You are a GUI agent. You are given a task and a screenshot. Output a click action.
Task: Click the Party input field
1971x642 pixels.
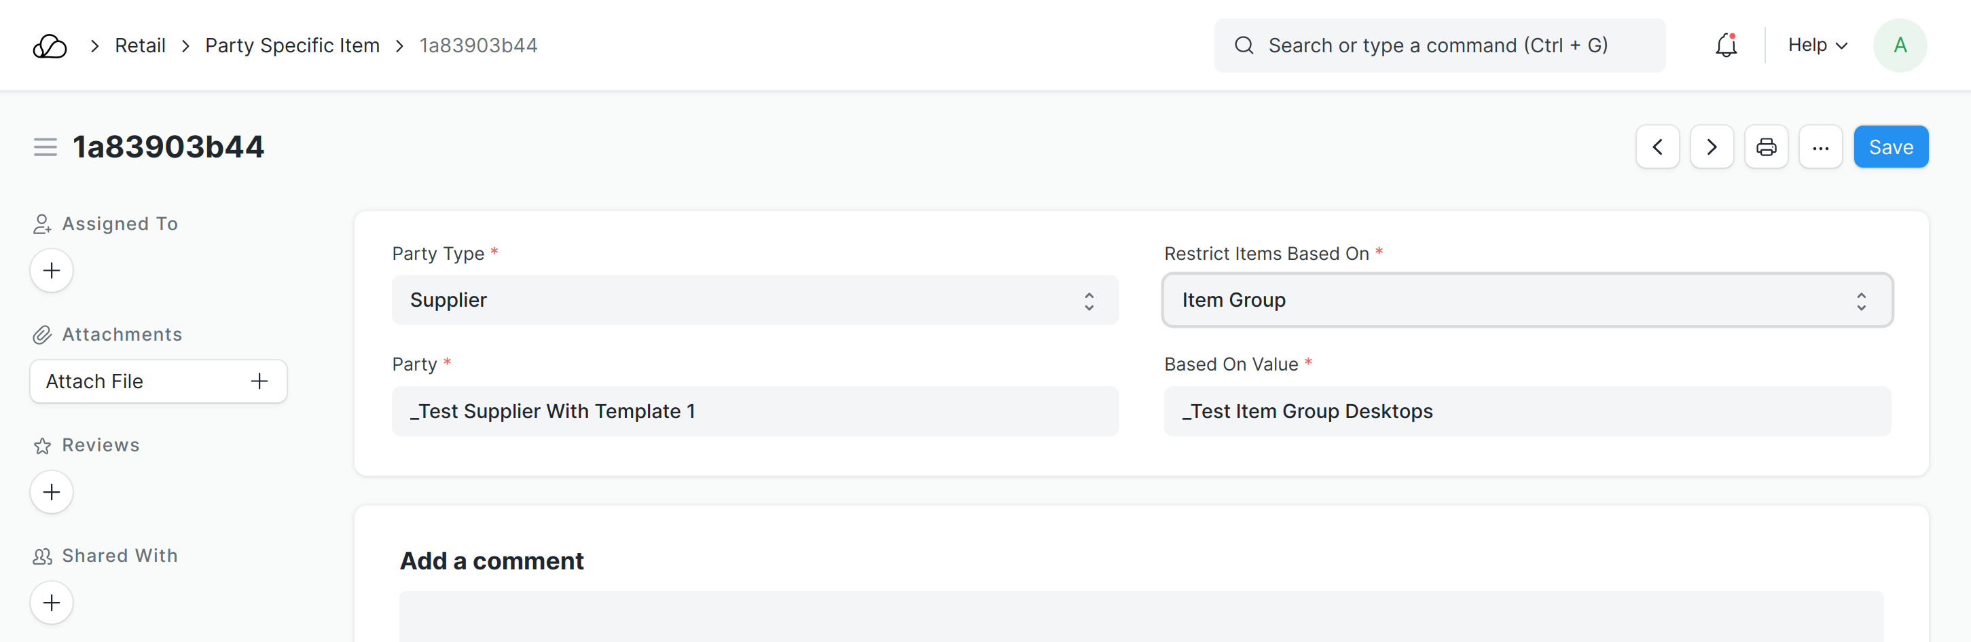[755, 411]
